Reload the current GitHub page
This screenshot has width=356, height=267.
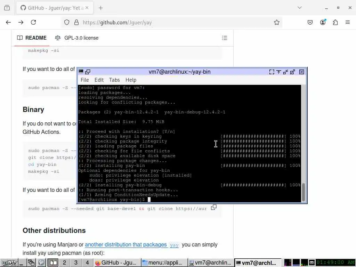click(x=33, y=22)
